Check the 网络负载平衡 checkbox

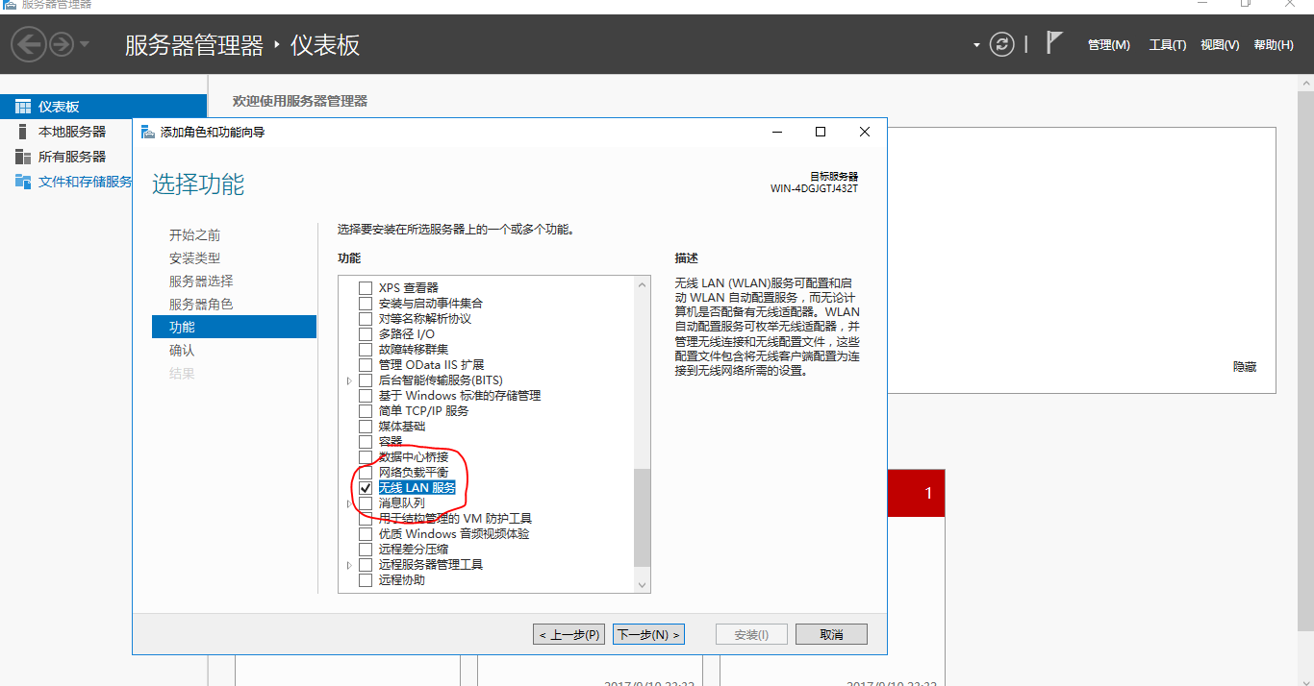click(366, 473)
